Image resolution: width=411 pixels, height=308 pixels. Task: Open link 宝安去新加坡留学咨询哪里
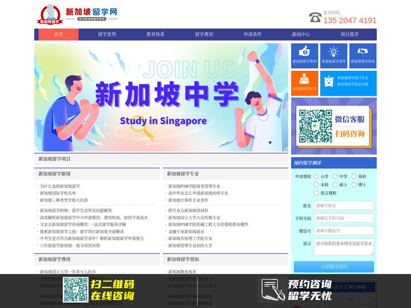pyautogui.click(x=83, y=225)
